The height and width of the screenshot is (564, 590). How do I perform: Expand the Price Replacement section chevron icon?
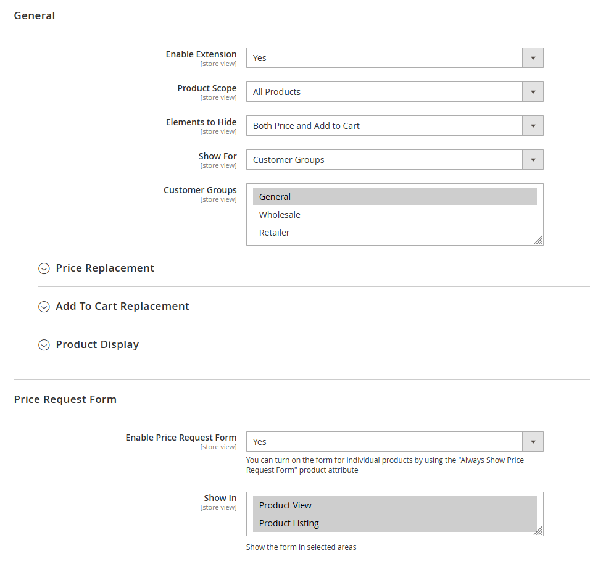tap(44, 268)
